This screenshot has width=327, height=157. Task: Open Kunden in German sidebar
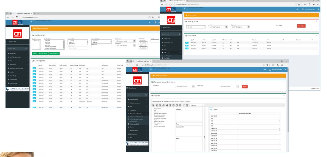tap(18, 72)
